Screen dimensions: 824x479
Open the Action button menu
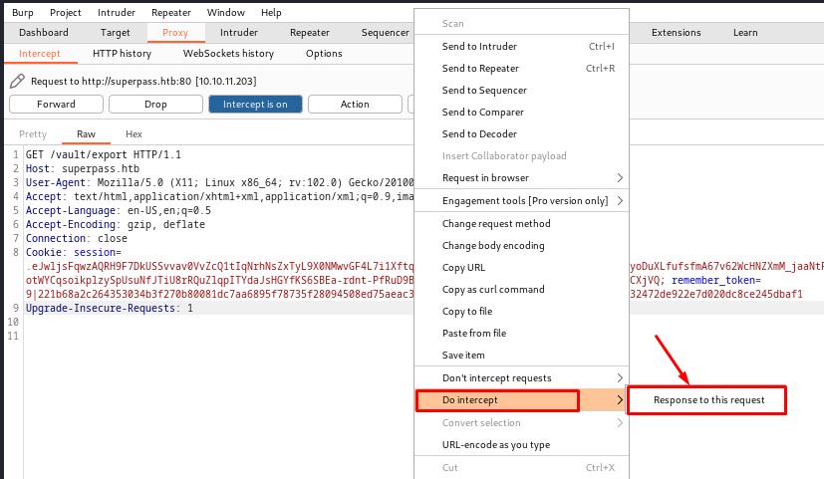point(354,104)
